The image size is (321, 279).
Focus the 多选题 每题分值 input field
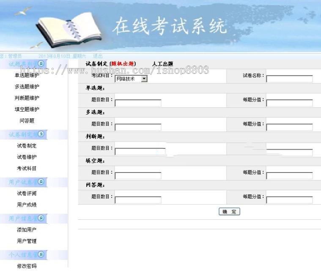click(289, 127)
